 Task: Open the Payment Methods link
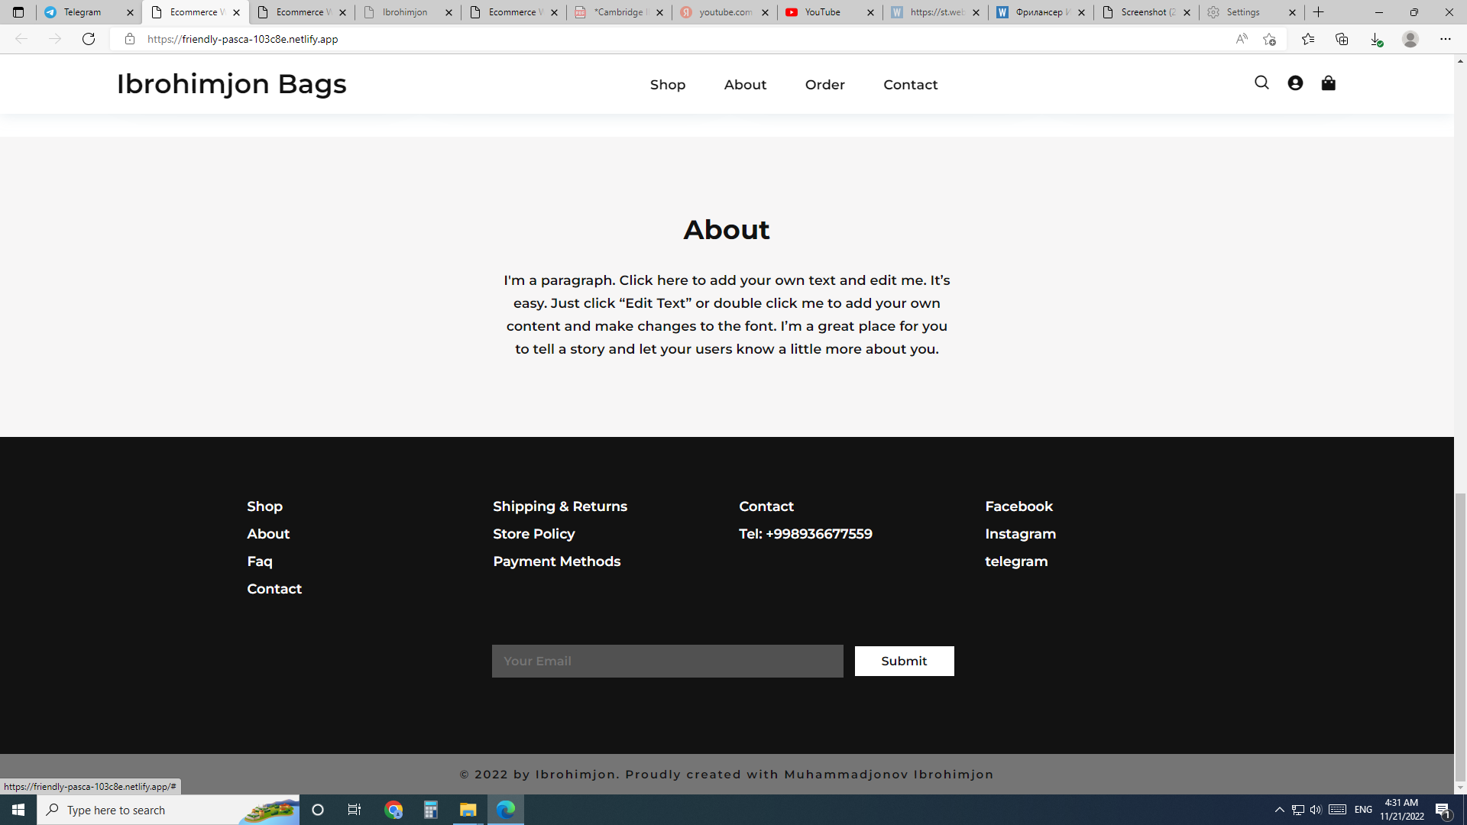(x=557, y=561)
